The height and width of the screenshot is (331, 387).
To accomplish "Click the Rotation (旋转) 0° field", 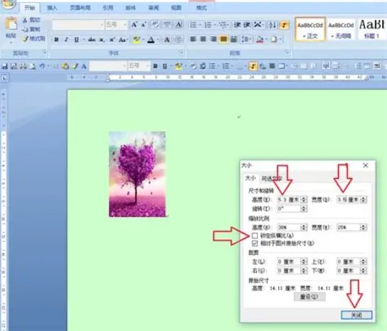I will 290,209.
